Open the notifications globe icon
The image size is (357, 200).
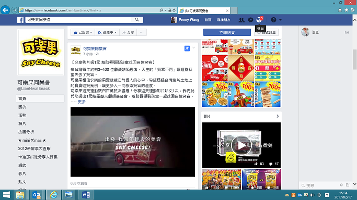pyautogui.click(x=259, y=20)
